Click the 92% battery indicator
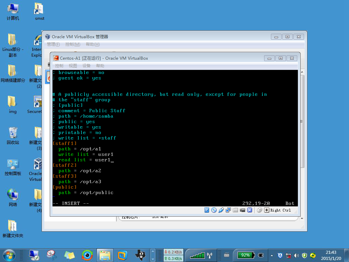 click(x=246, y=255)
